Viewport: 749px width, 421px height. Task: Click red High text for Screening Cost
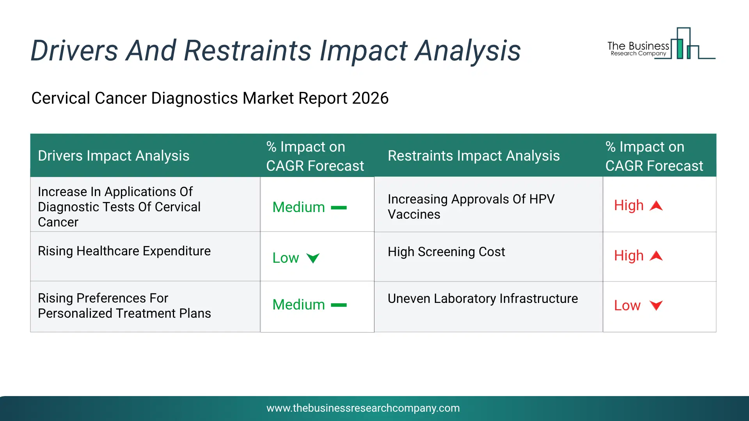tap(628, 256)
